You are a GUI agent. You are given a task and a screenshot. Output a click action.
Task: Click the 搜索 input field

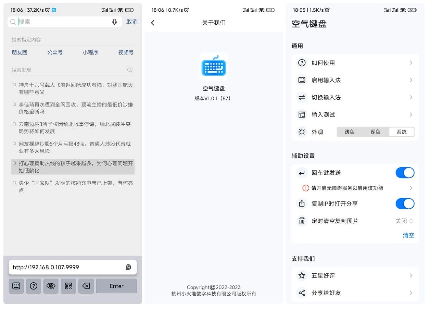coord(63,22)
